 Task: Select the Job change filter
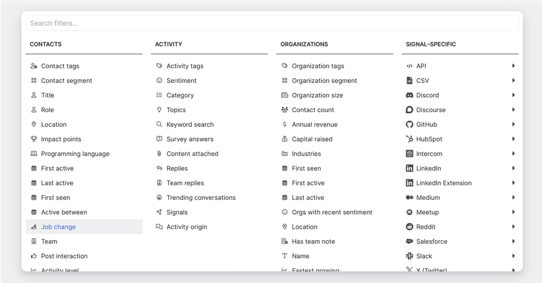[58, 227]
